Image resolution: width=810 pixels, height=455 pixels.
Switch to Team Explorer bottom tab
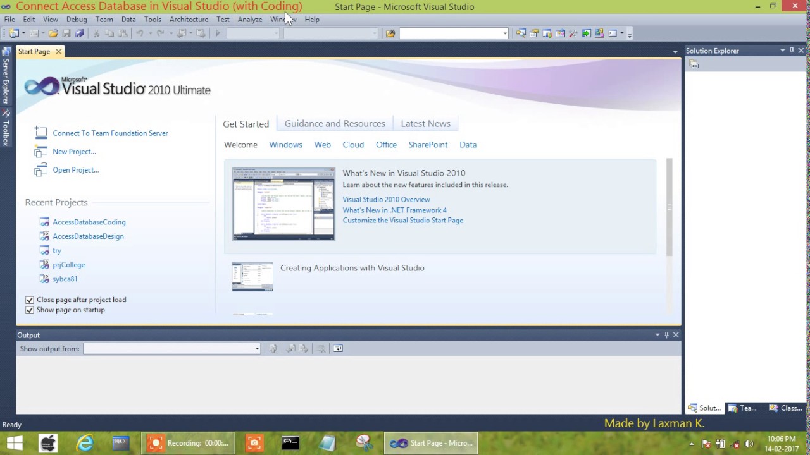[x=742, y=408]
